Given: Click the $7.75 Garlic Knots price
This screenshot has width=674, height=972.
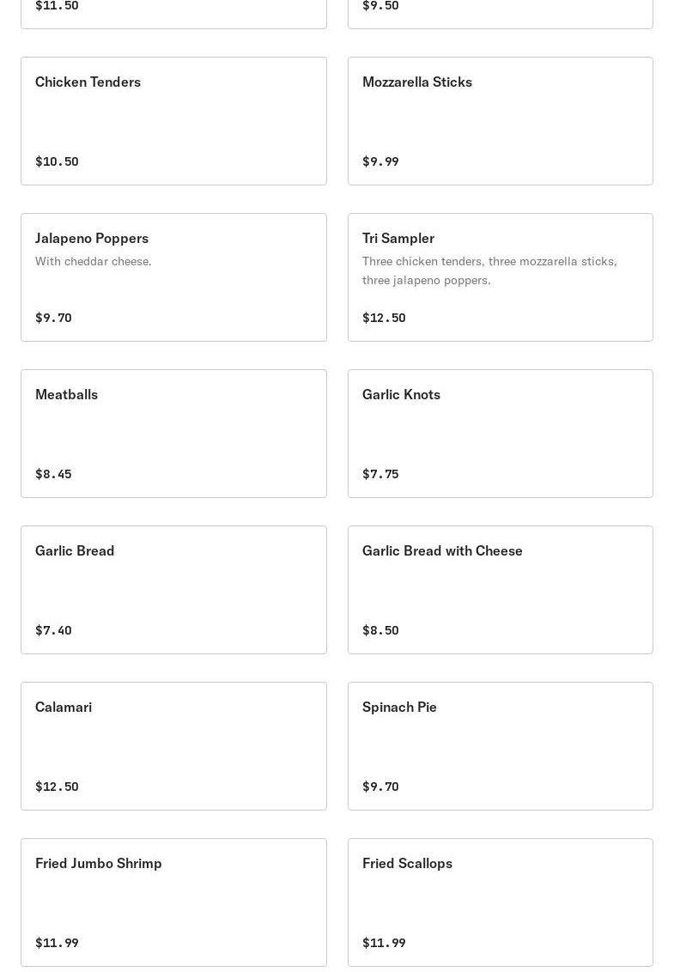Looking at the screenshot, I should click(x=380, y=474).
